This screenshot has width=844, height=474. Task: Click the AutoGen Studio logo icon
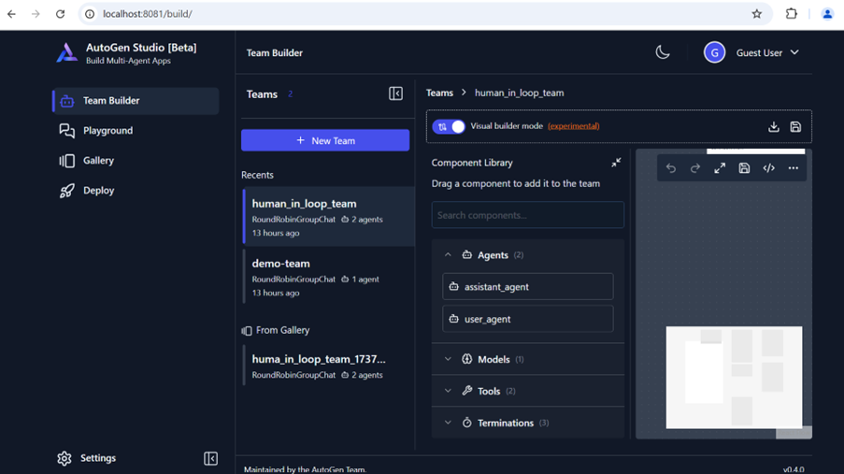66,52
